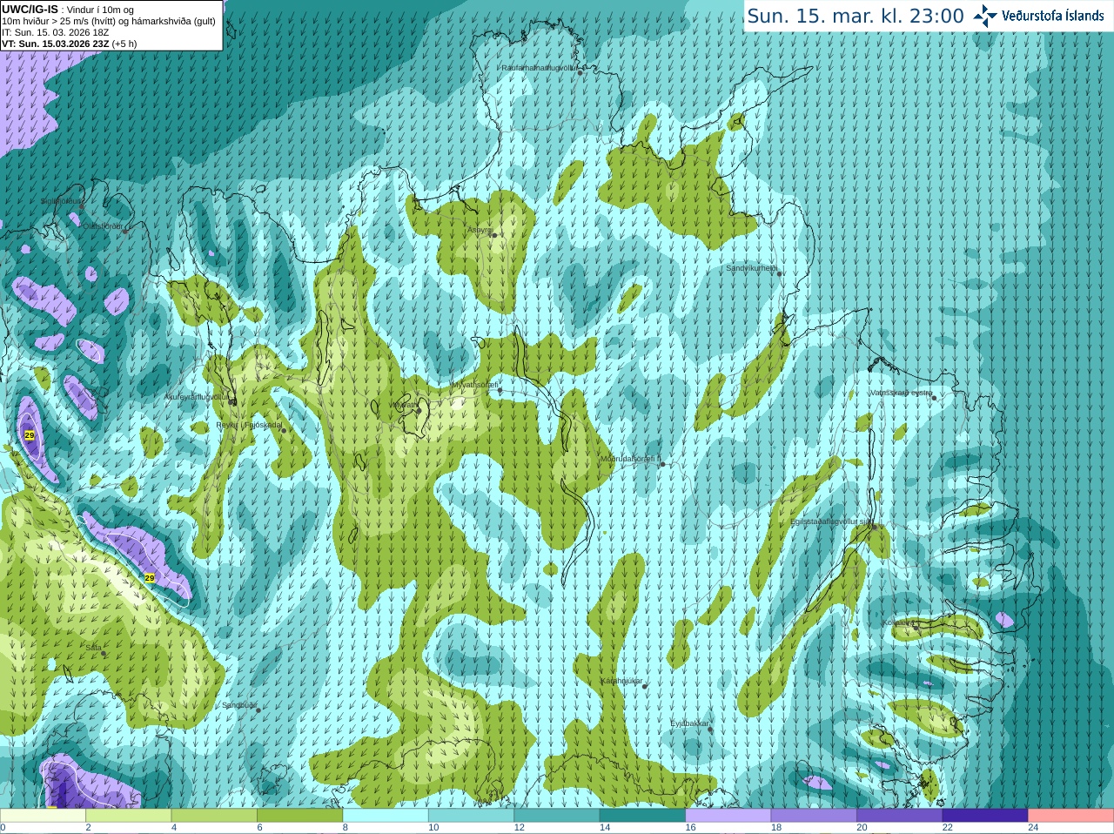Click the olive green 6–8 m/s legend swatch

coord(299,816)
